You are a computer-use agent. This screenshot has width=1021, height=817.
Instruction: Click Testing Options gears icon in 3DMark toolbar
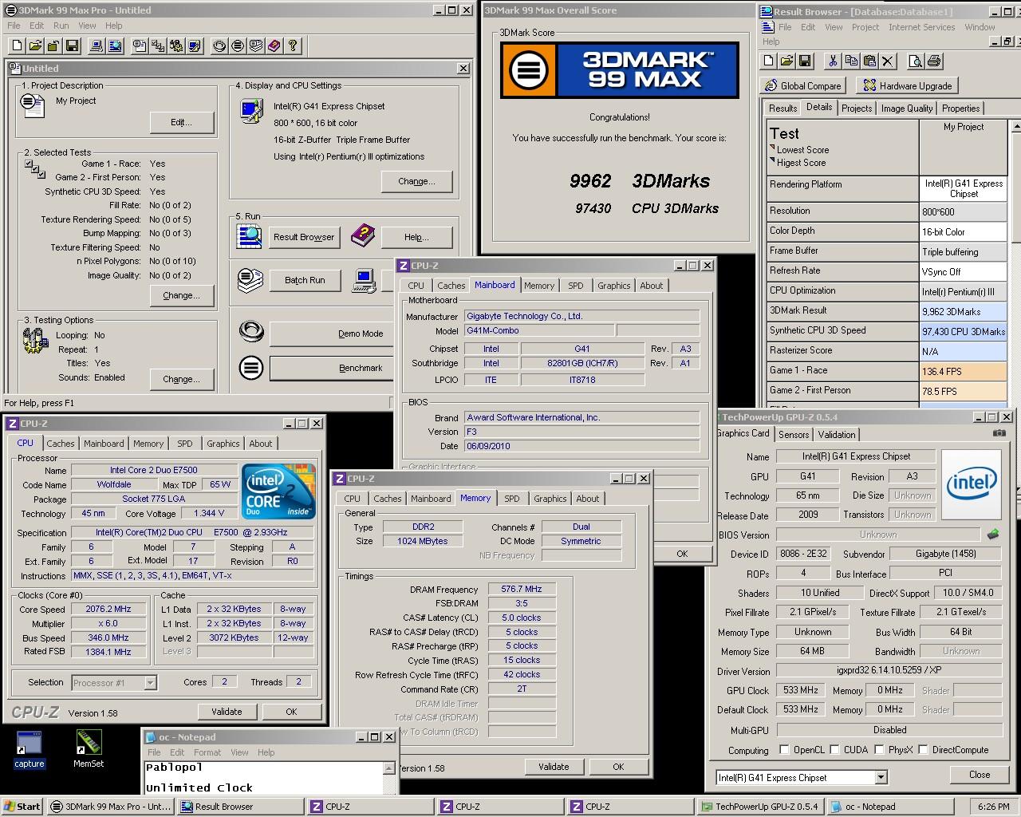point(177,45)
